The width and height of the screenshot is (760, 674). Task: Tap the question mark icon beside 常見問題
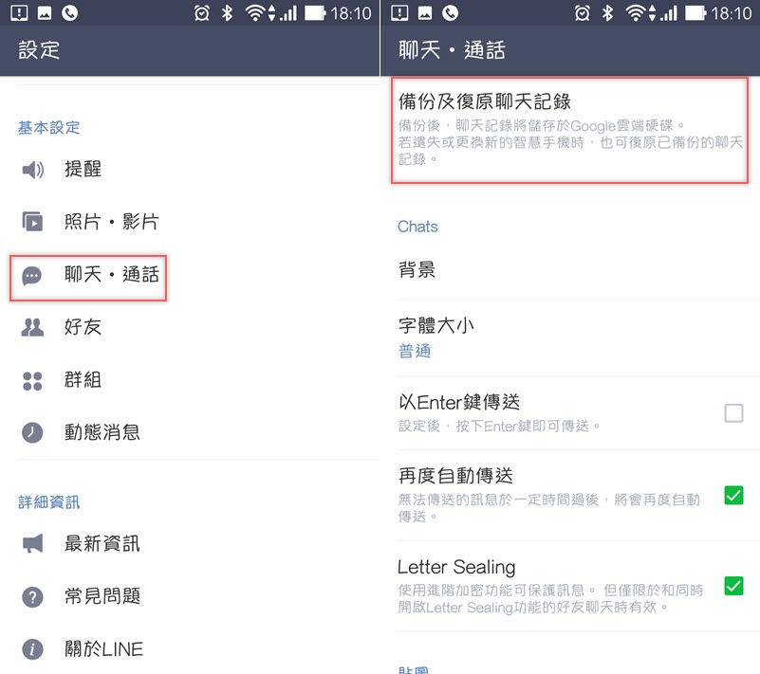32,597
